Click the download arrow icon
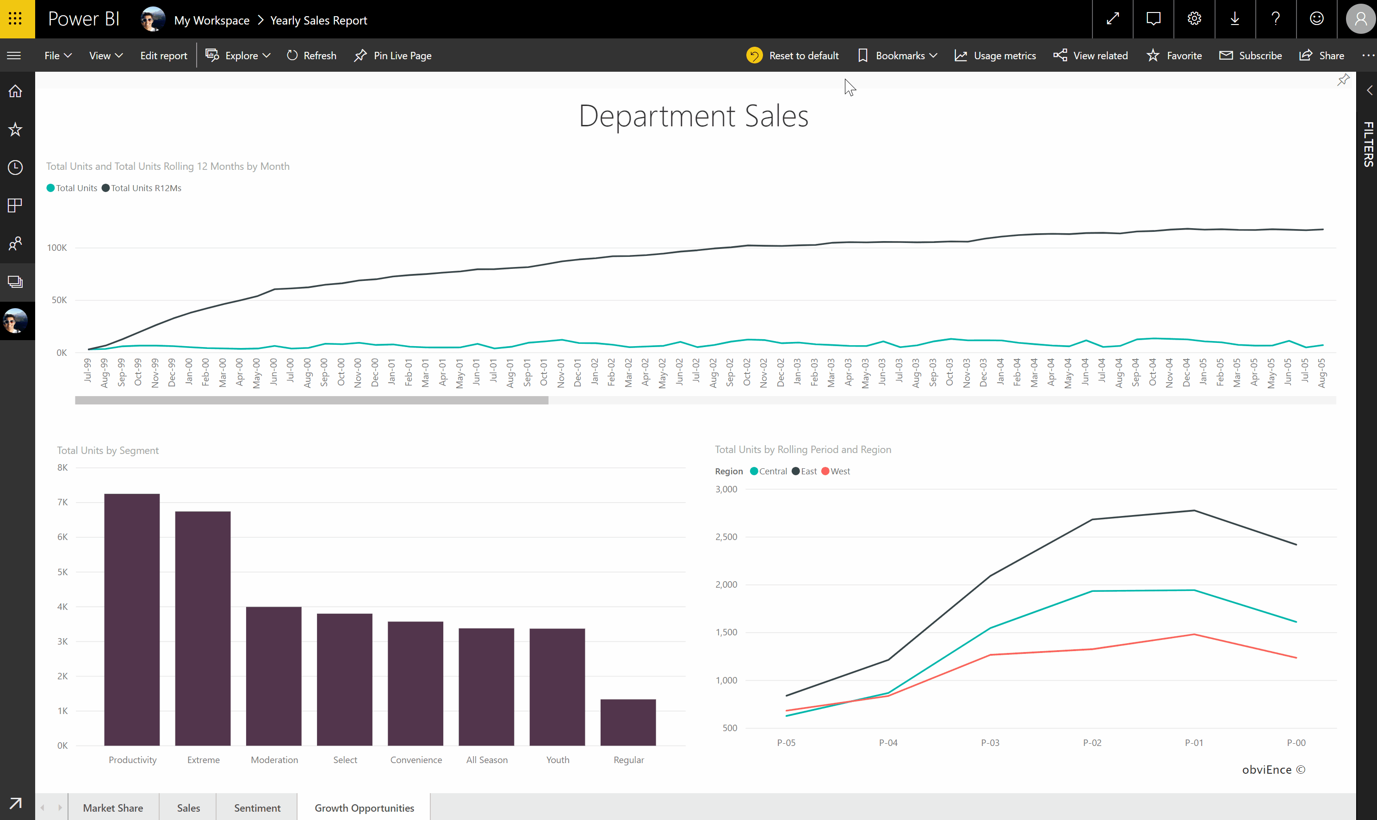 click(x=1235, y=19)
